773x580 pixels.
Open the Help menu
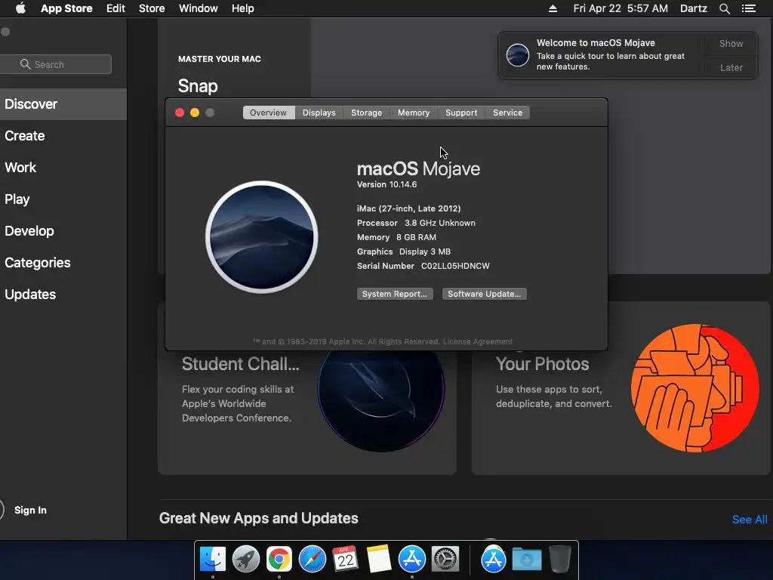coord(243,8)
